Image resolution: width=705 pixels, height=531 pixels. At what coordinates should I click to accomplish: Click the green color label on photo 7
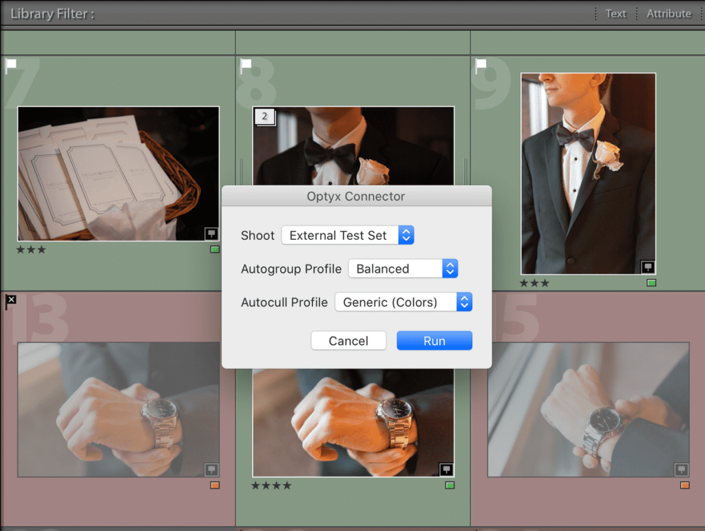pos(213,249)
